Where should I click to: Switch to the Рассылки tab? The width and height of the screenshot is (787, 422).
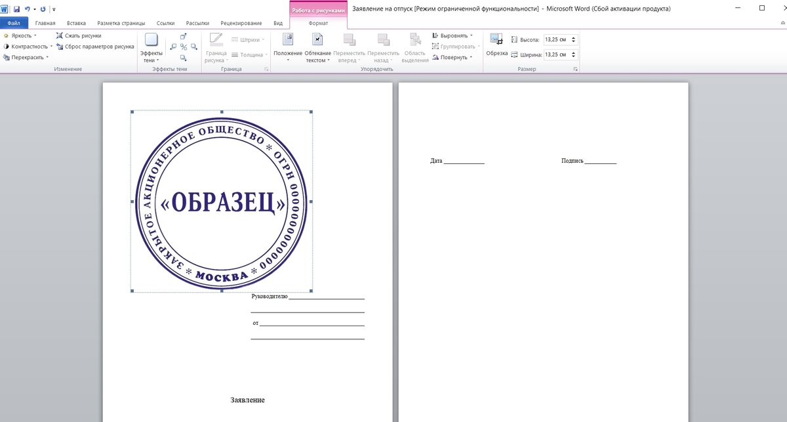[x=197, y=23]
